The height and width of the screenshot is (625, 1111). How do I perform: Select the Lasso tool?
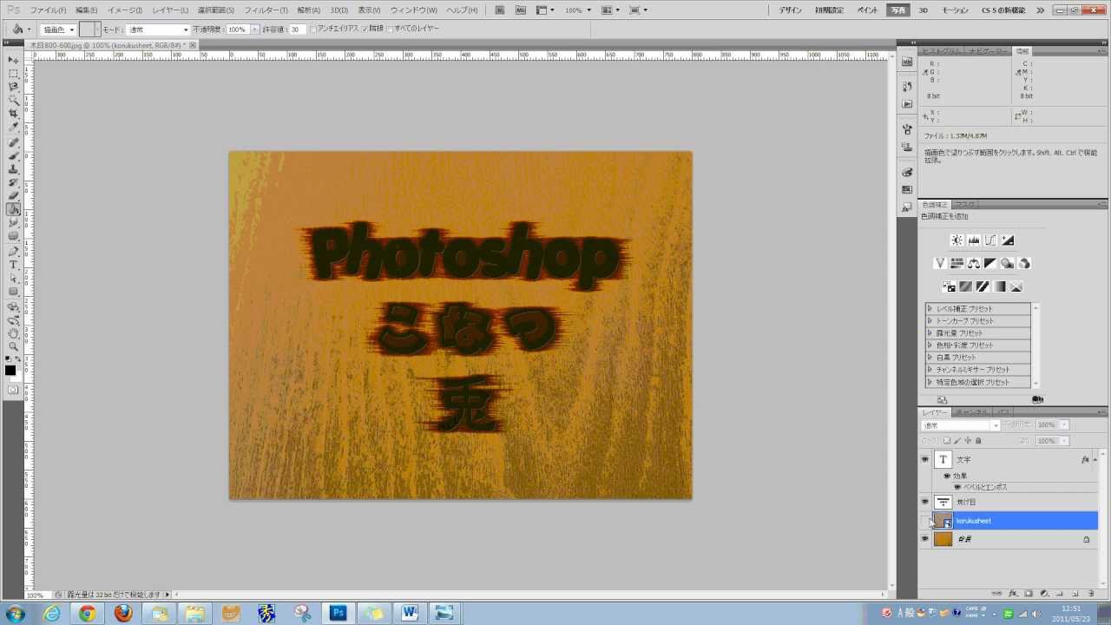pyautogui.click(x=14, y=87)
